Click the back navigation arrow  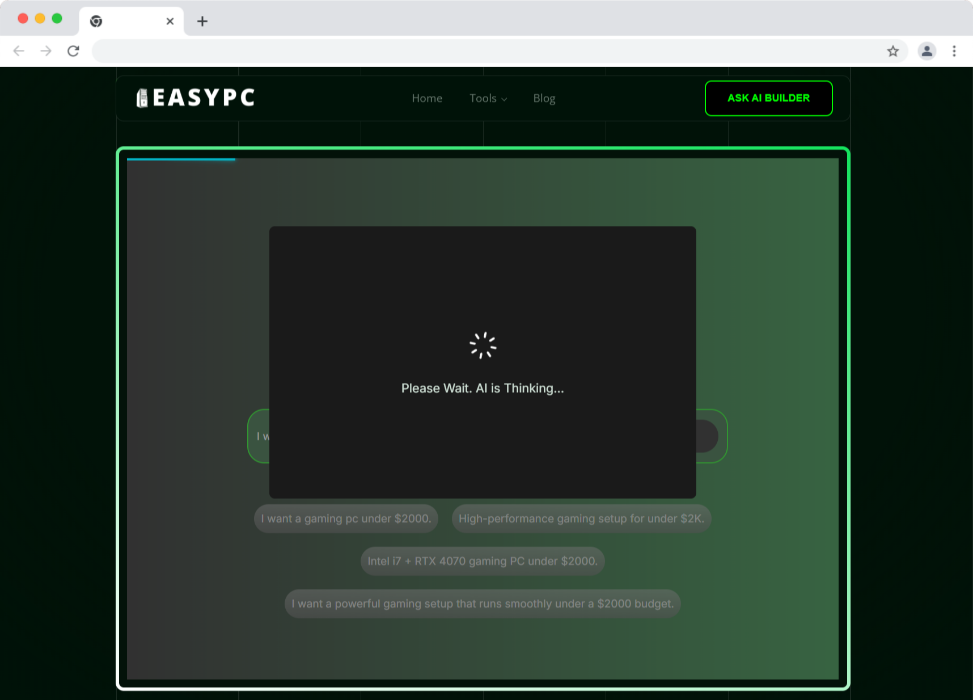point(19,50)
